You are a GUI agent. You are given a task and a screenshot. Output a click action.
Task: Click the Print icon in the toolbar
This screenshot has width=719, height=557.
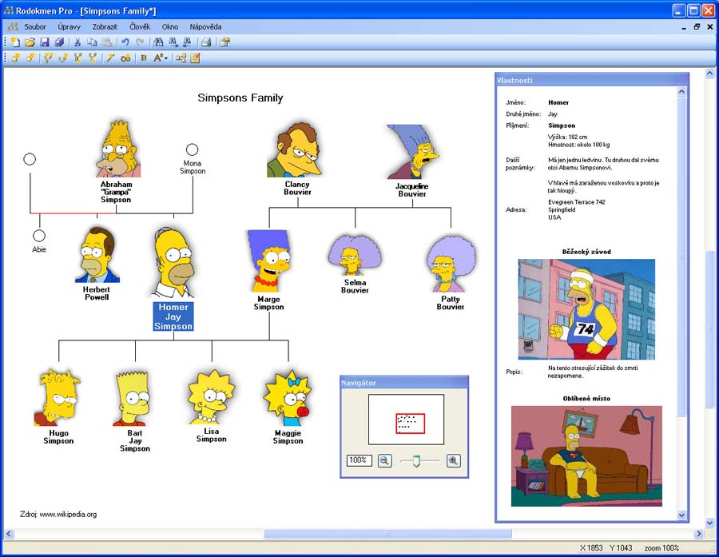[206, 42]
